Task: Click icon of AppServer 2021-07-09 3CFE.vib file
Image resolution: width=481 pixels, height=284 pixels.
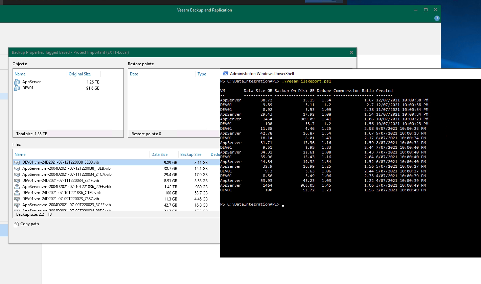Action: pyautogui.click(x=17, y=205)
